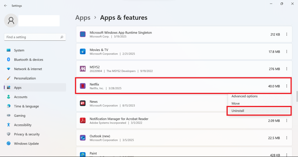Image resolution: width=298 pixels, height=157 pixels.
Task: Open more options for Notification Manager for Acrobat Reader
Action: coord(287,121)
